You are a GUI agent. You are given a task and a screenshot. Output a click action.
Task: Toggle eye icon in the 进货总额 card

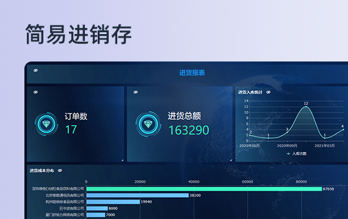(136, 92)
